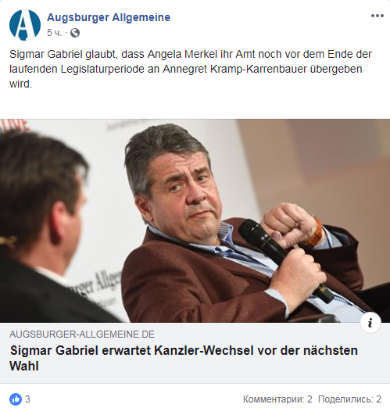Click the word "wird." ending the post text
390x415 pixels.
tap(20, 84)
